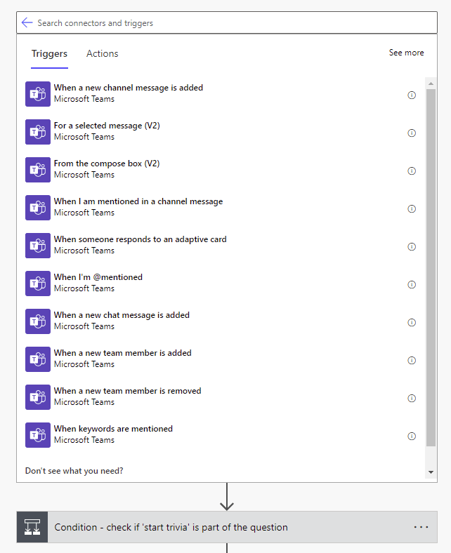
Task: Click scrollbar down arrow in trigger list
Action: 431,472
